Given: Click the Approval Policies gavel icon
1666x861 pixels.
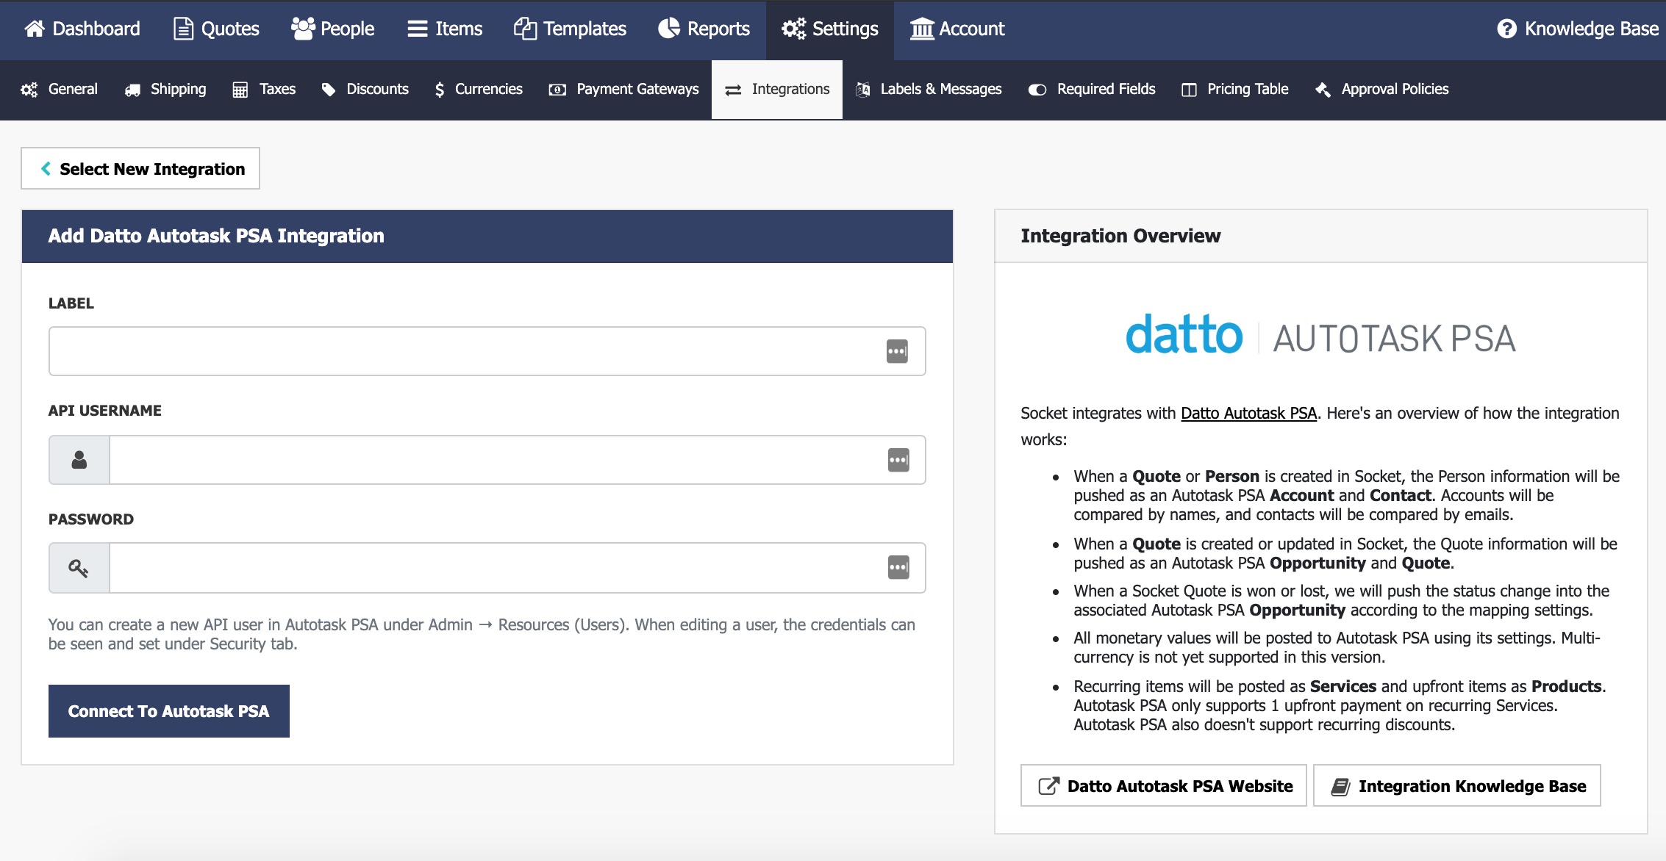Looking at the screenshot, I should pyautogui.click(x=1323, y=90).
